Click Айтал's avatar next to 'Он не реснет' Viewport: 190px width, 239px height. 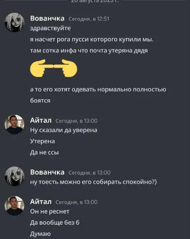(15, 206)
